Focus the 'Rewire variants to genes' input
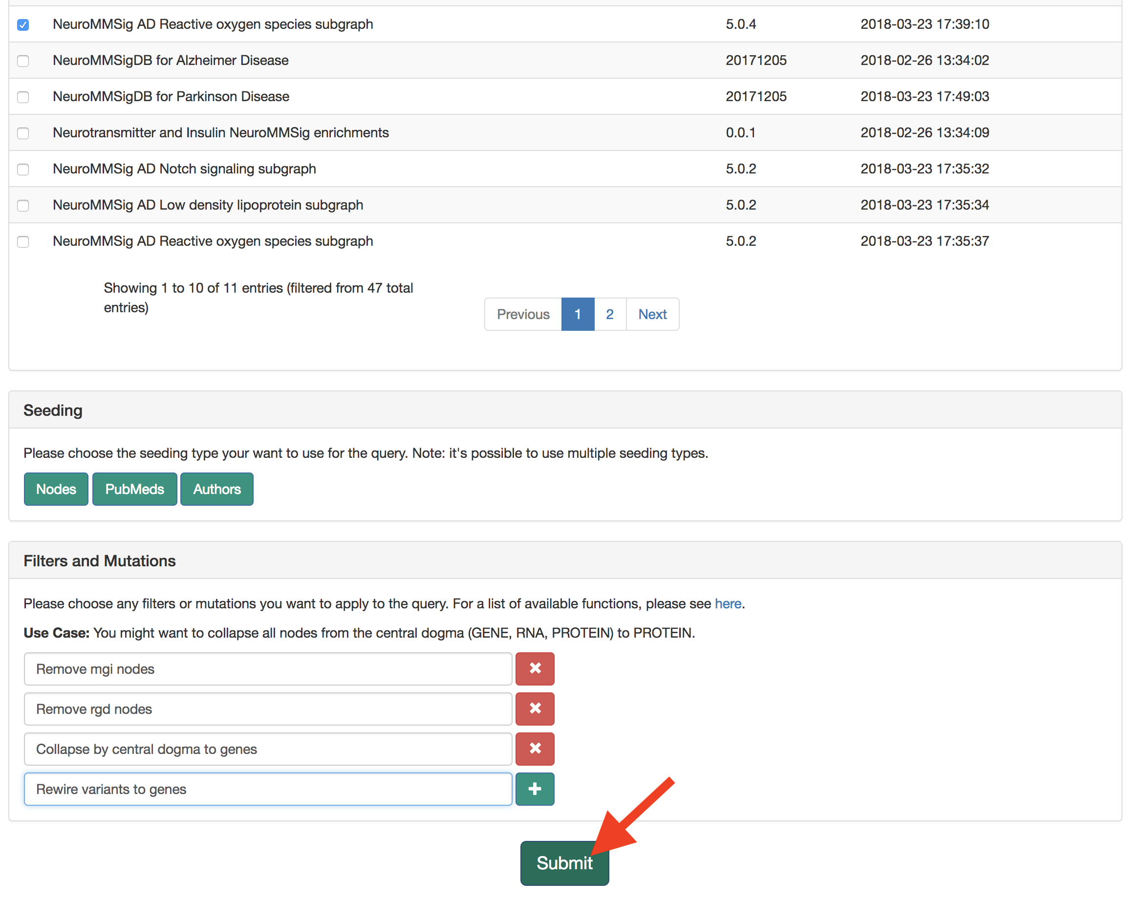Screen dimensions: 1140x901 coord(267,789)
